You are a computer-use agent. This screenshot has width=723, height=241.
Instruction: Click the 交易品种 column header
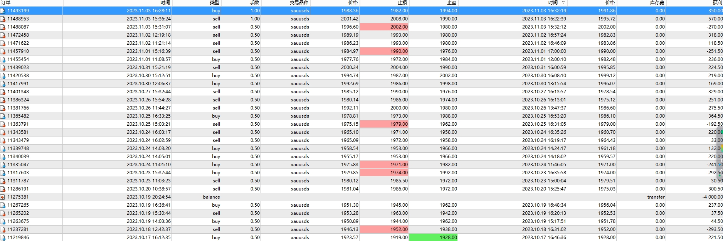point(286,3)
